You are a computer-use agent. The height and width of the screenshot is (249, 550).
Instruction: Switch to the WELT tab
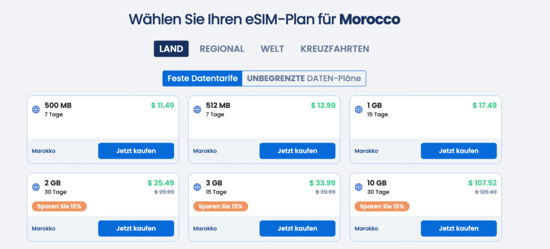(272, 49)
